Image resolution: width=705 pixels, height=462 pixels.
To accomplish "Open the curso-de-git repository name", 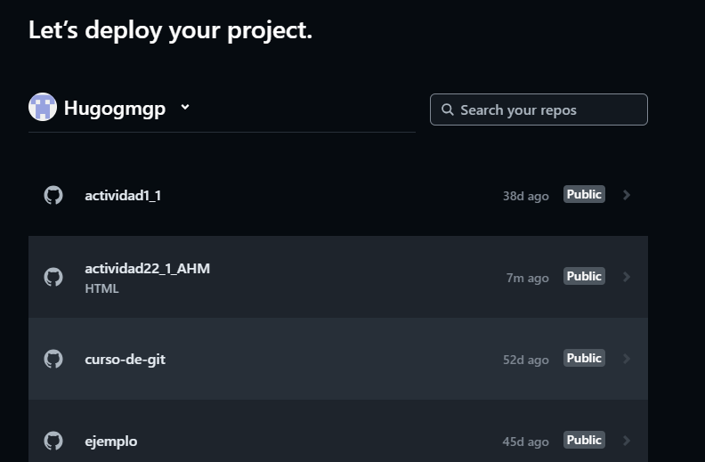I will (125, 359).
